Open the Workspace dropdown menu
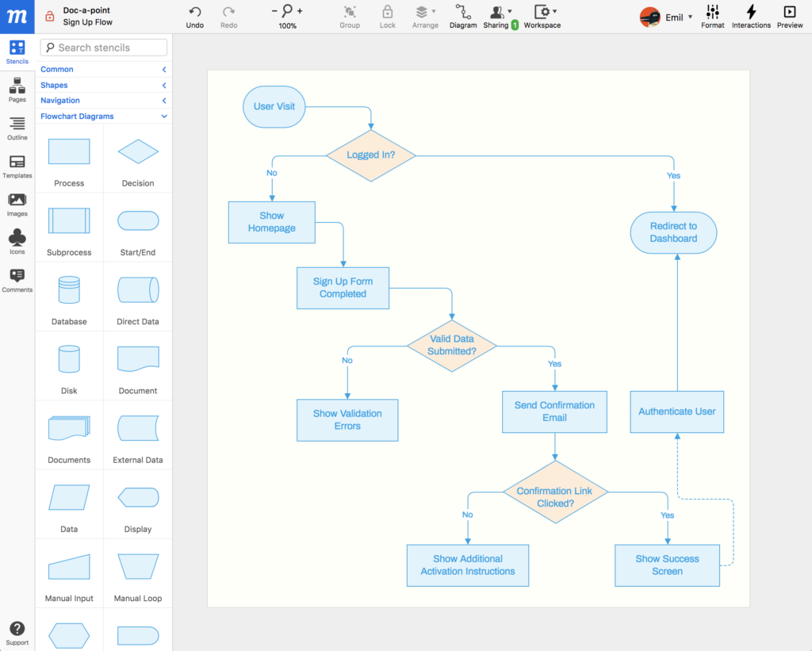 pos(544,12)
